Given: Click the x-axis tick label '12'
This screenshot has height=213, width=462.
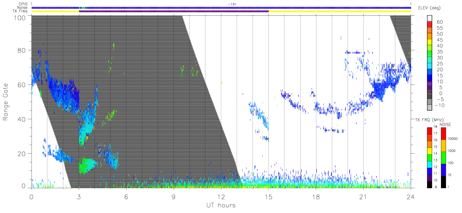Looking at the screenshot, I should (221, 197).
